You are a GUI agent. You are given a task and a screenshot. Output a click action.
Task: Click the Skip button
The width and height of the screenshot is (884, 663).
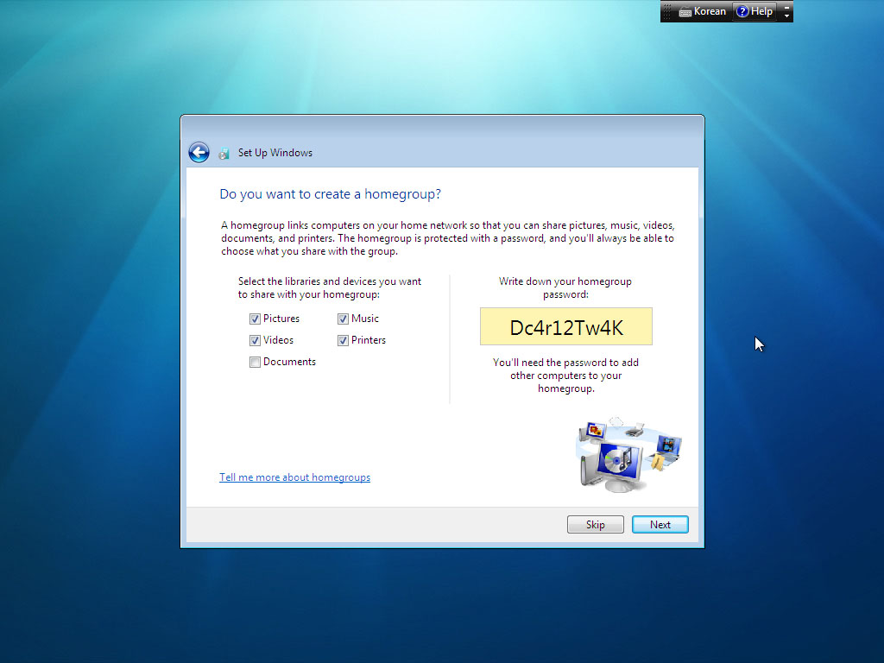tap(596, 524)
